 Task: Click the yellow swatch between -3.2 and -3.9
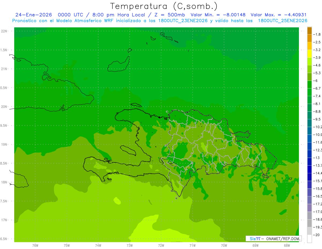tap(309, 54)
